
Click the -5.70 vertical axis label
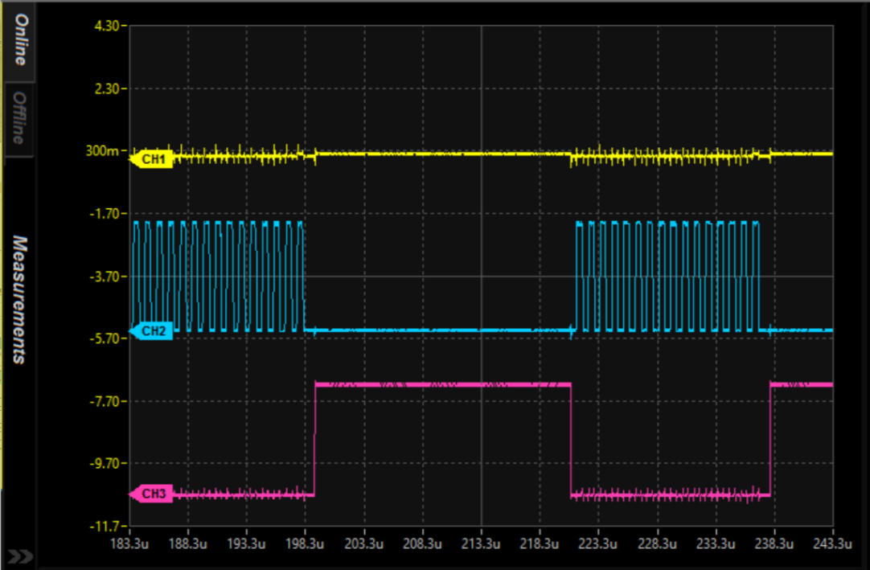(105, 338)
